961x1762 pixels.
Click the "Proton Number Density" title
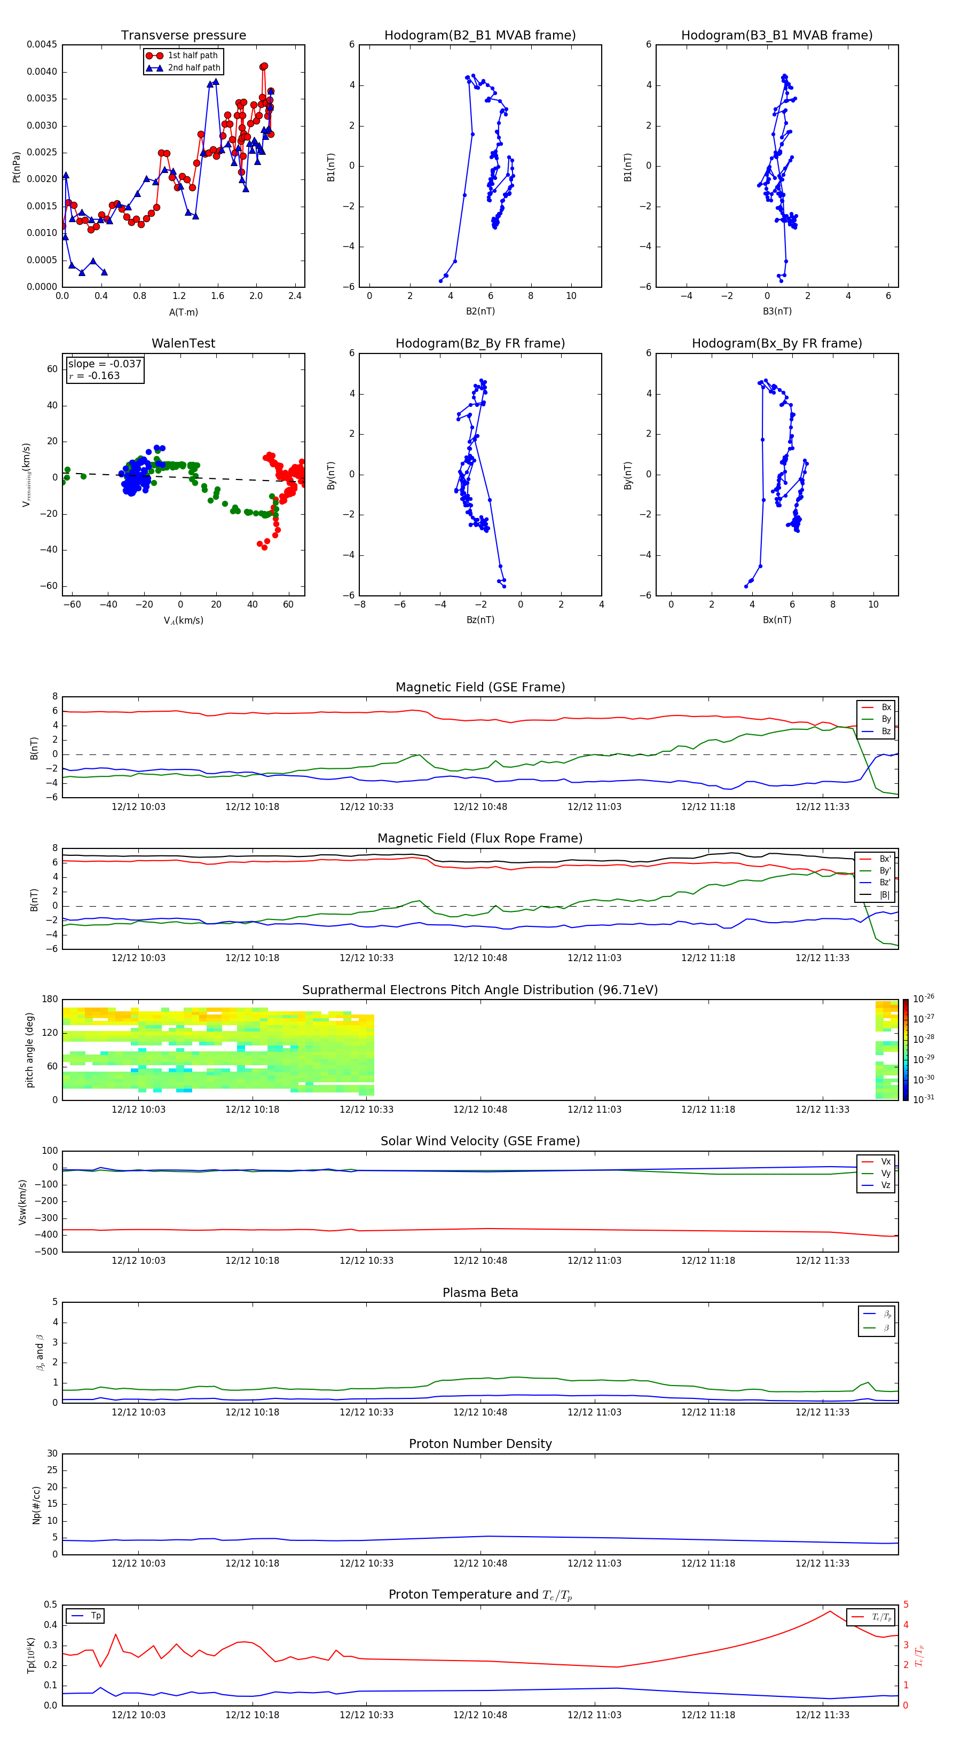click(480, 1444)
